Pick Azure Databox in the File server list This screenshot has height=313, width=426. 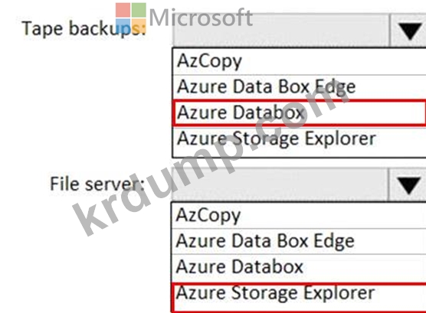point(299,267)
